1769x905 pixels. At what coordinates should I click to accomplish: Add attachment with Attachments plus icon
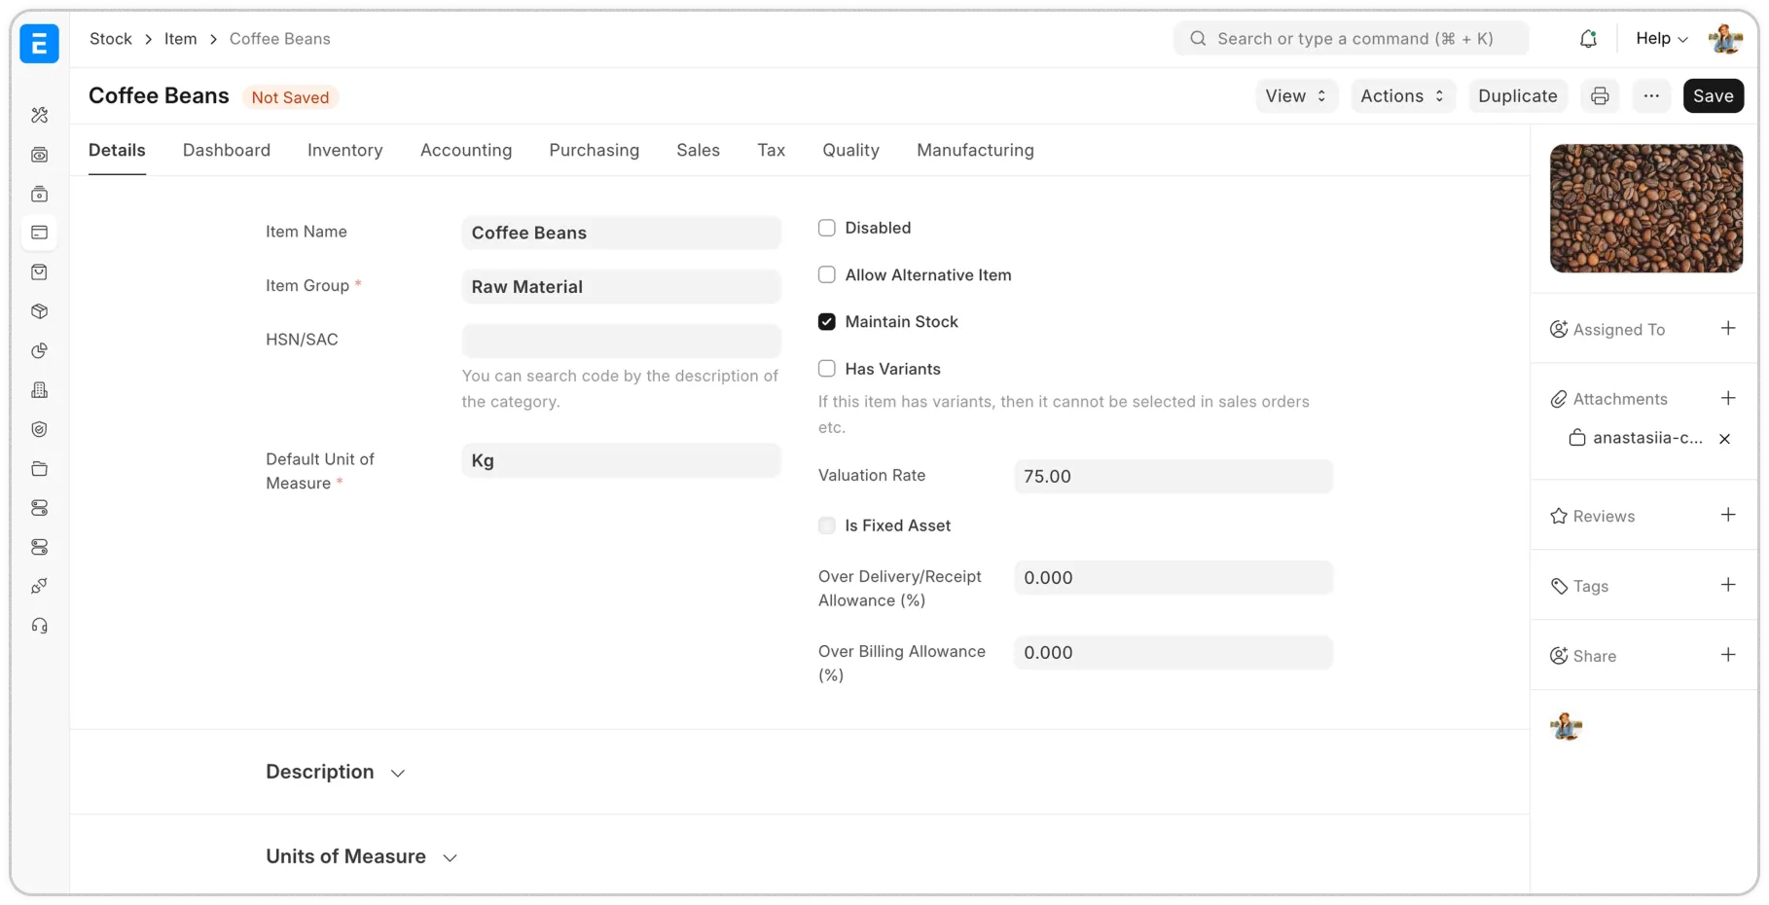point(1728,398)
